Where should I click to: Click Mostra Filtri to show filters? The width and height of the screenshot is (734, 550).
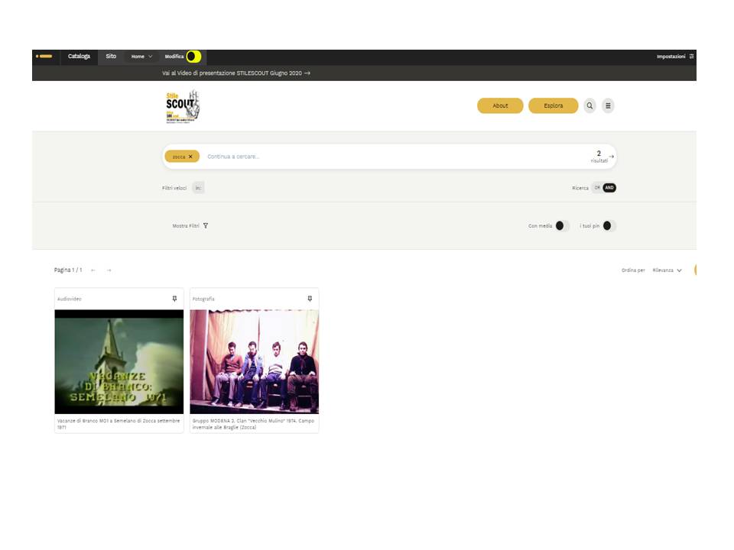pyautogui.click(x=186, y=226)
